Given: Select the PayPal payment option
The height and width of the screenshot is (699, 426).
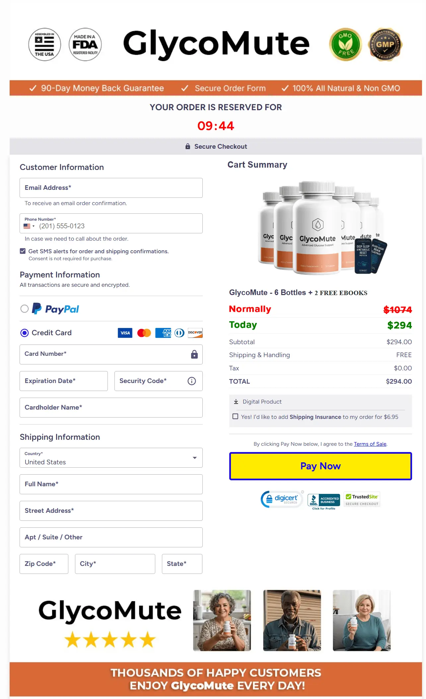Looking at the screenshot, I should tap(25, 309).
